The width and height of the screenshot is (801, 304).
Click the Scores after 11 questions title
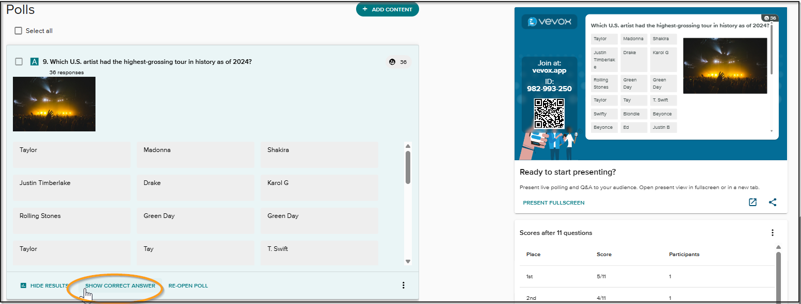tap(556, 233)
